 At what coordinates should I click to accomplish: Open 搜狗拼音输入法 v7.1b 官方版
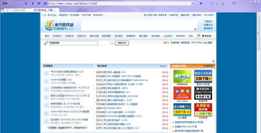pos(65,103)
